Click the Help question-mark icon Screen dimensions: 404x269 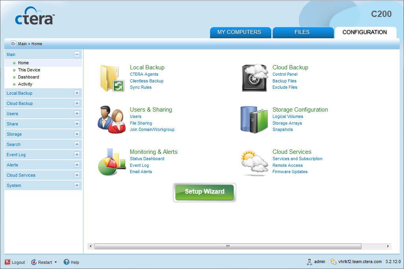67,262
